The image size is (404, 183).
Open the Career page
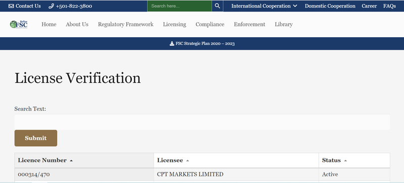[x=369, y=6]
